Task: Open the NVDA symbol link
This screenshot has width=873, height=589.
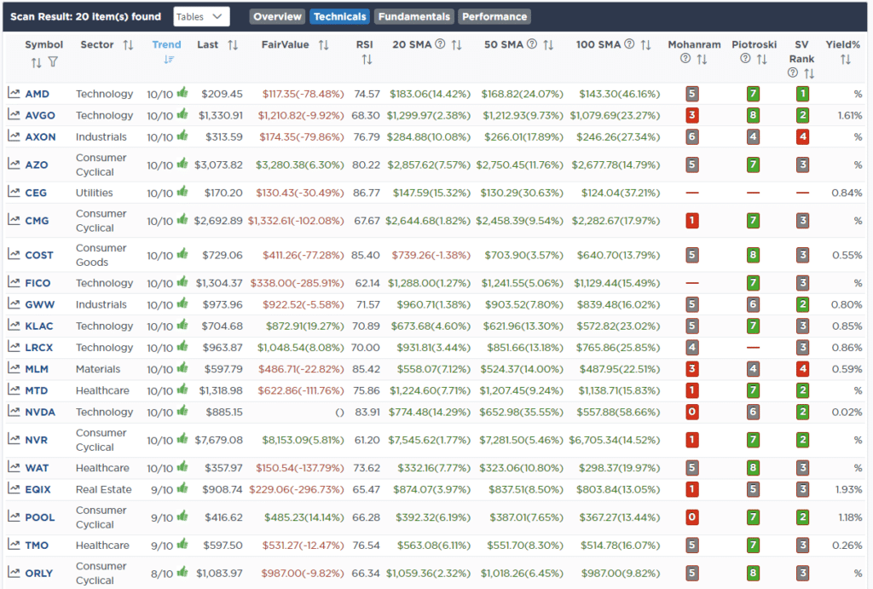Action: (x=40, y=412)
